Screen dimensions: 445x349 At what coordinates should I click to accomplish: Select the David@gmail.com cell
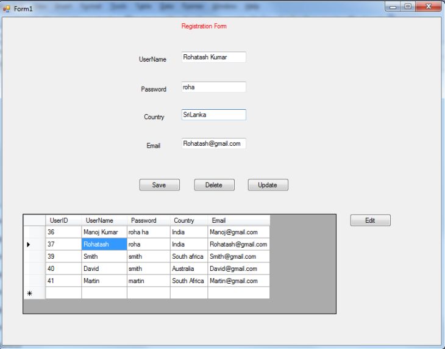click(x=239, y=268)
